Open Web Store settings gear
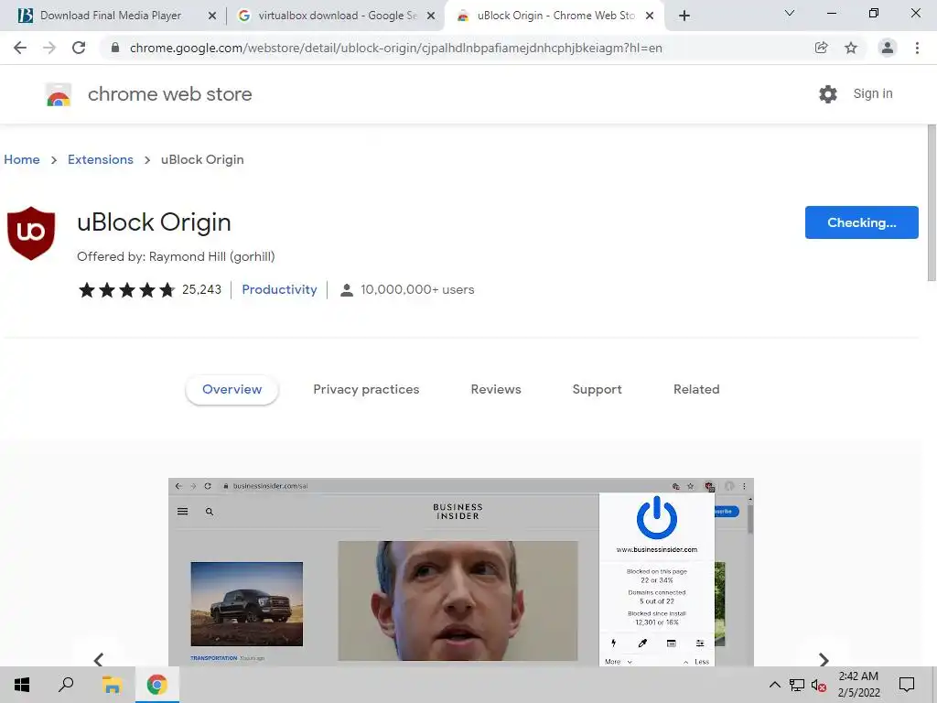 [828, 94]
